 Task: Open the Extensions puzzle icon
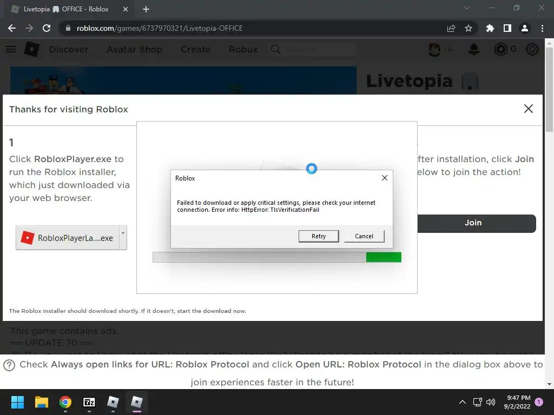coord(490,28)
